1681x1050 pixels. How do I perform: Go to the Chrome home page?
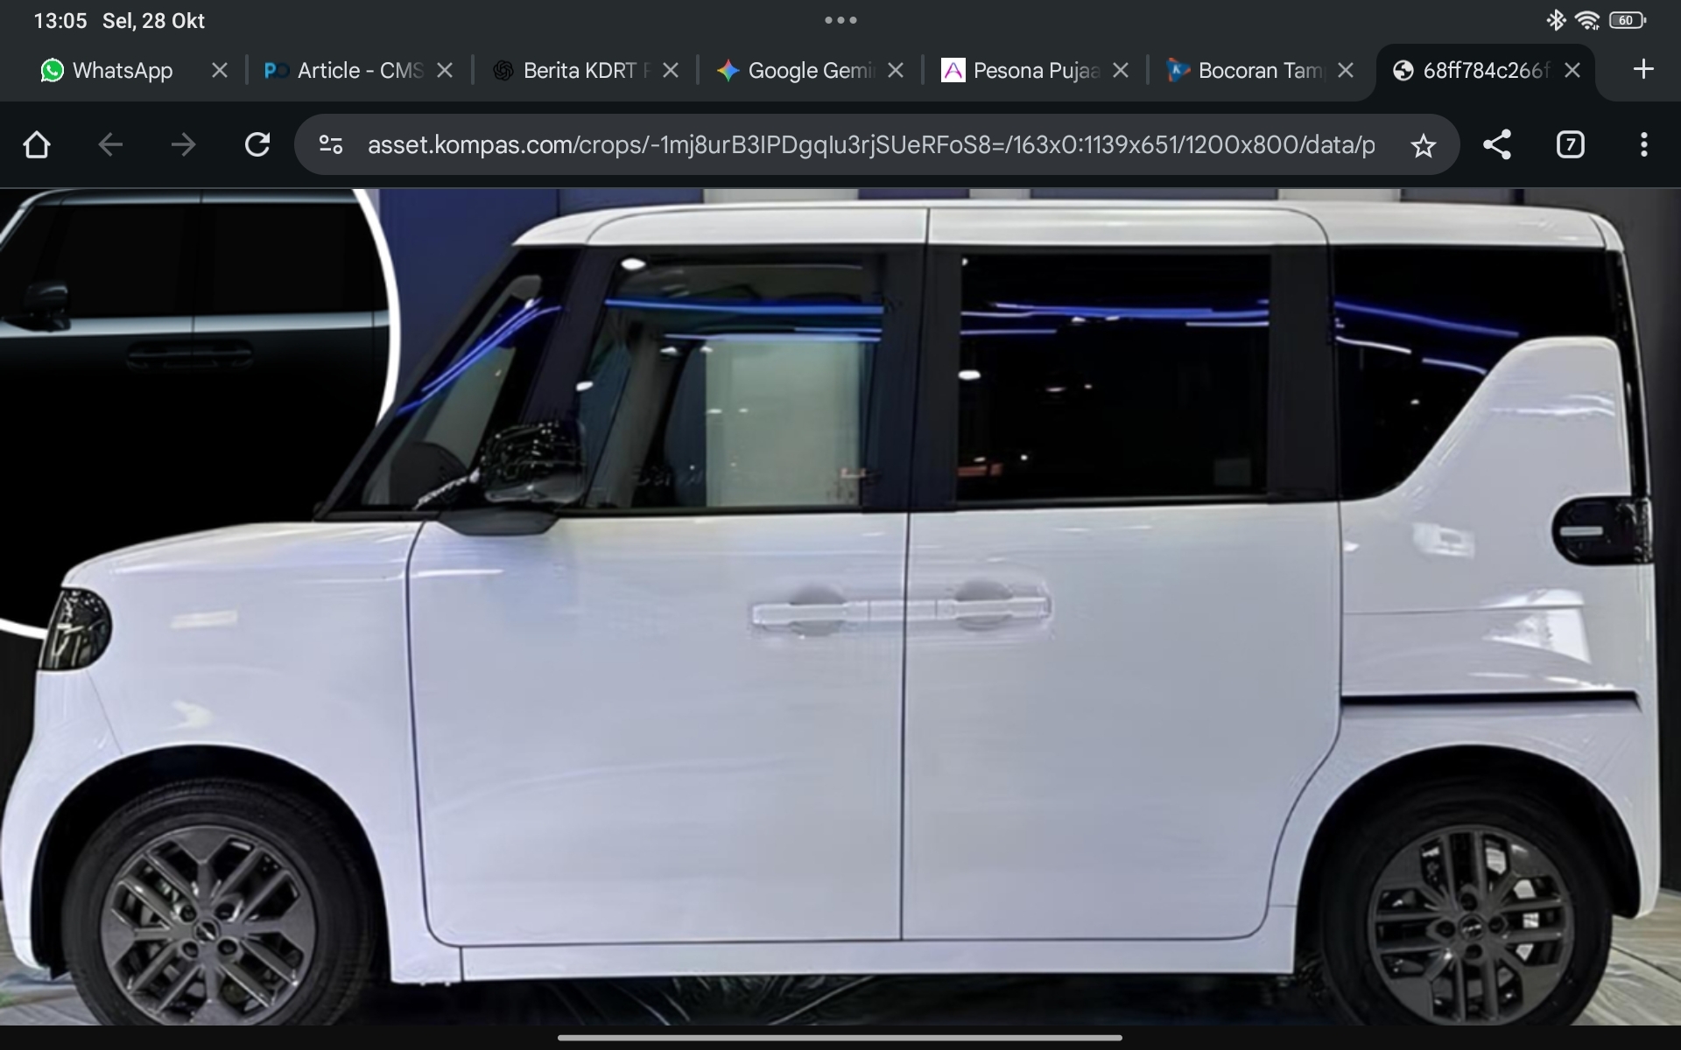click(37, 144)
